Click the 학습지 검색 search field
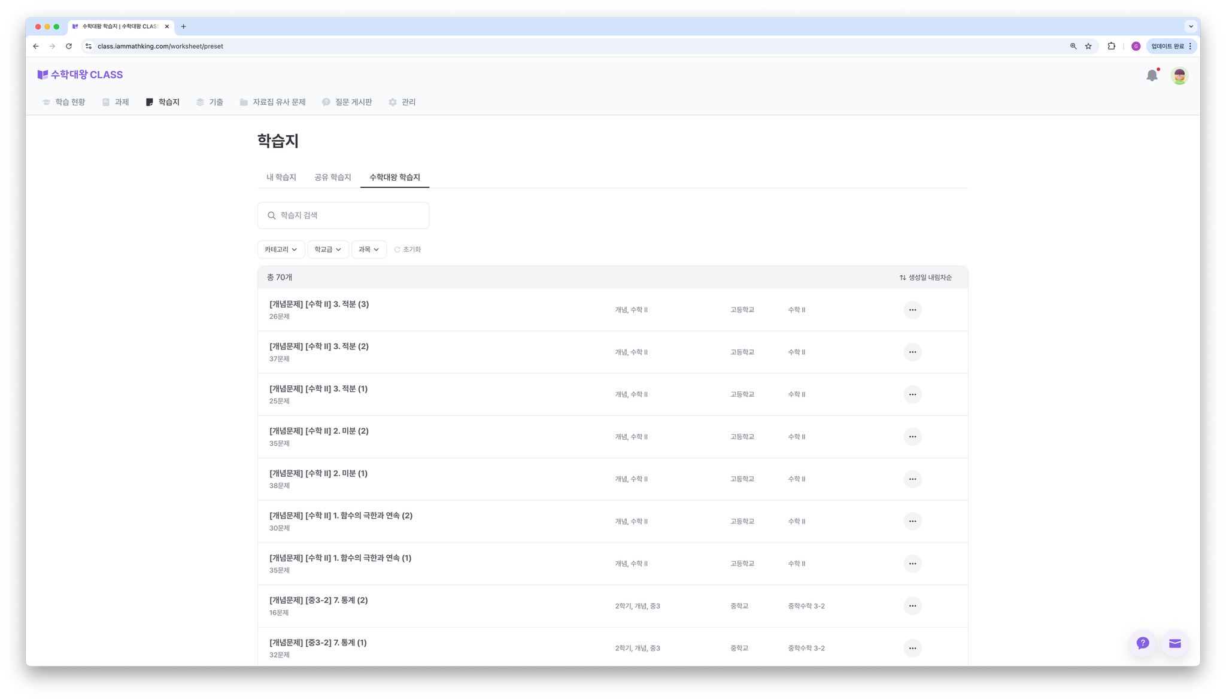The width and height of the screenshot is (1226, 700). pos(343,215)
